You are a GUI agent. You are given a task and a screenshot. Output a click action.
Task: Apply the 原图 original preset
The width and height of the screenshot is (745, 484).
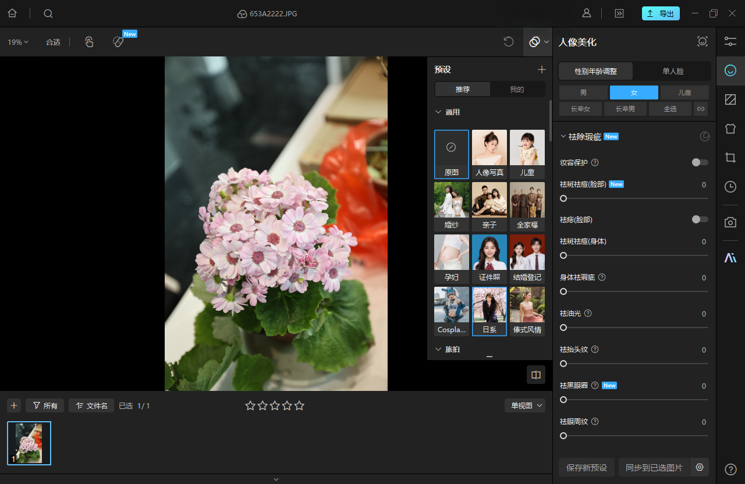(452, 154)
